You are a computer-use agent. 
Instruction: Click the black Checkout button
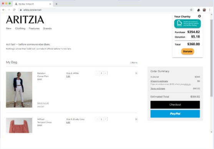click(x=175, y=105)
